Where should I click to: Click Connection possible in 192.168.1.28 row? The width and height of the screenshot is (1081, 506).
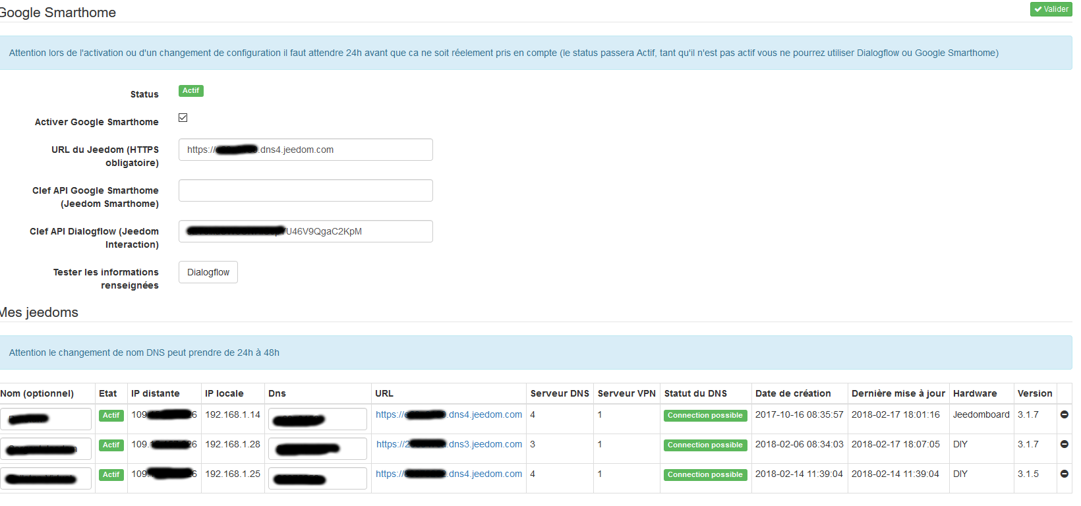tap(705, 445)
